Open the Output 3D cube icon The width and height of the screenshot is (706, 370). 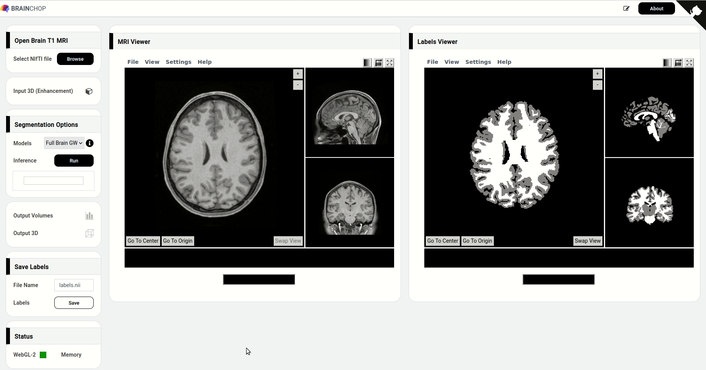point(89,233)
